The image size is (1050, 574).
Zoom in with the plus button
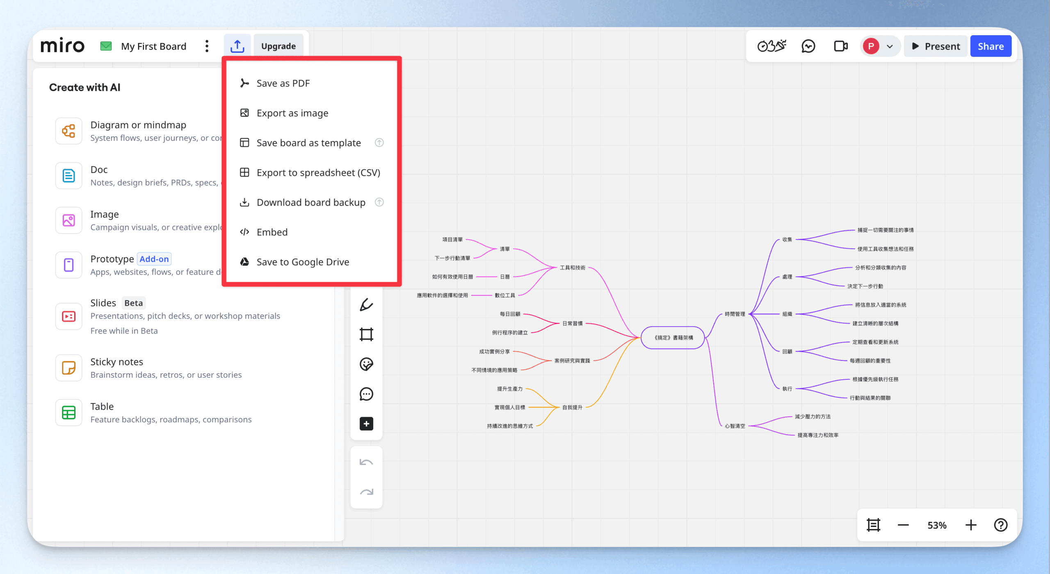pos(971,525)
